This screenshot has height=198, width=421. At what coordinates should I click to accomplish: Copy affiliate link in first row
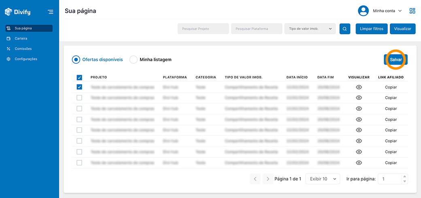click(x=391, y=87)
